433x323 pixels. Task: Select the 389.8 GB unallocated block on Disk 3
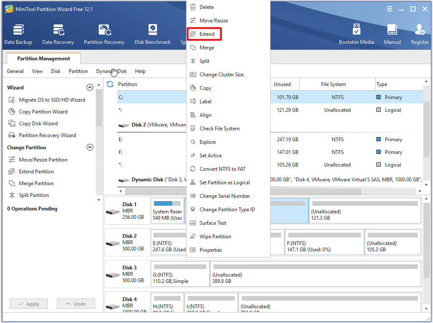coord(316,274)
